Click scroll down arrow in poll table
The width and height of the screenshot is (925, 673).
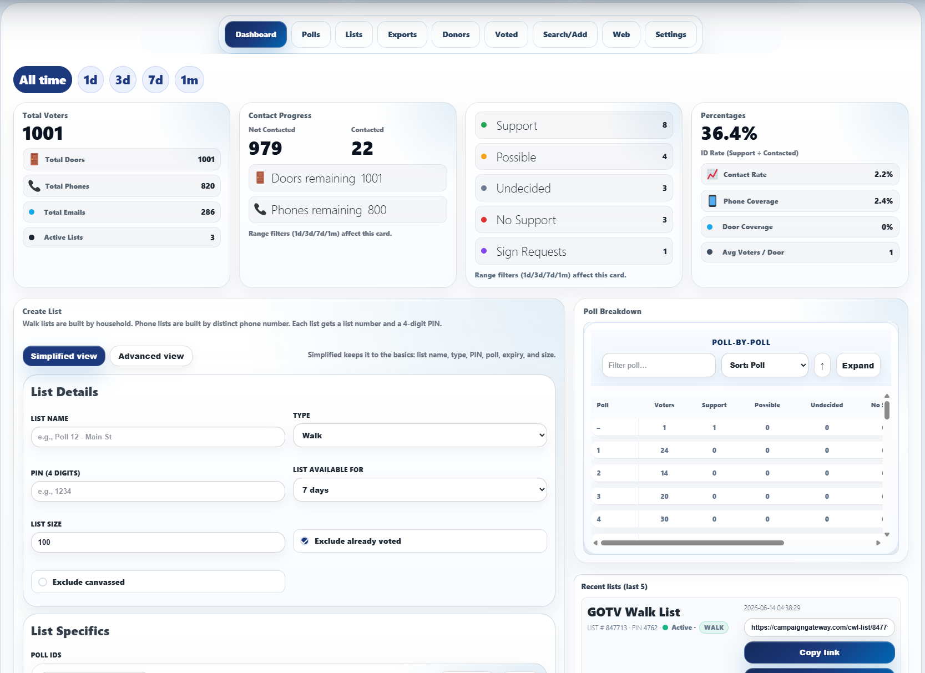click(x=887, y=534)
